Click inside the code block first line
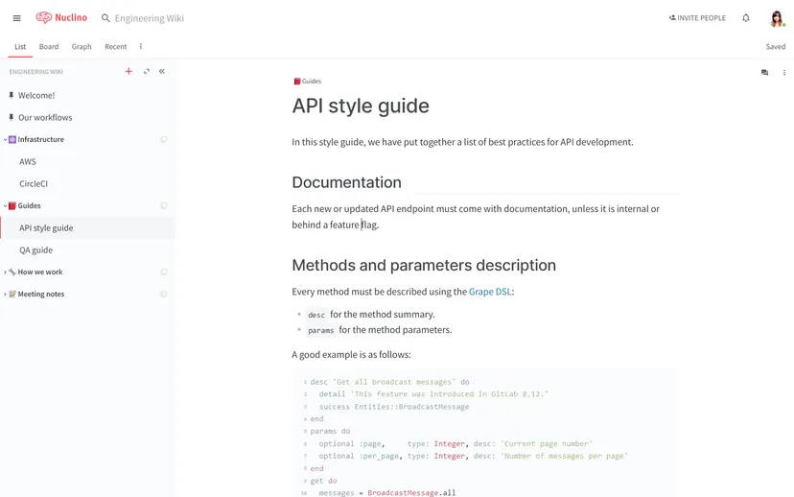The height and width of the screenshot is (497, 794). click(x=390, y=382)
